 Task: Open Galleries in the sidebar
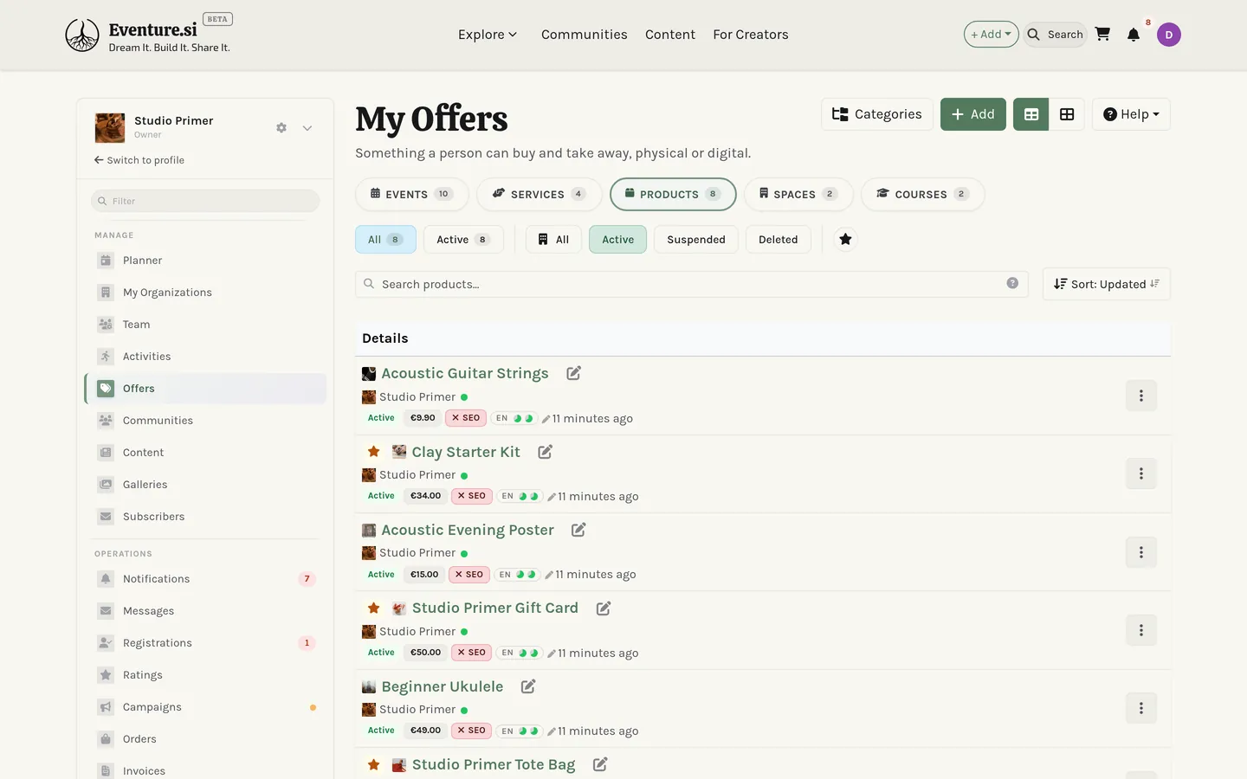coord(206,485)
